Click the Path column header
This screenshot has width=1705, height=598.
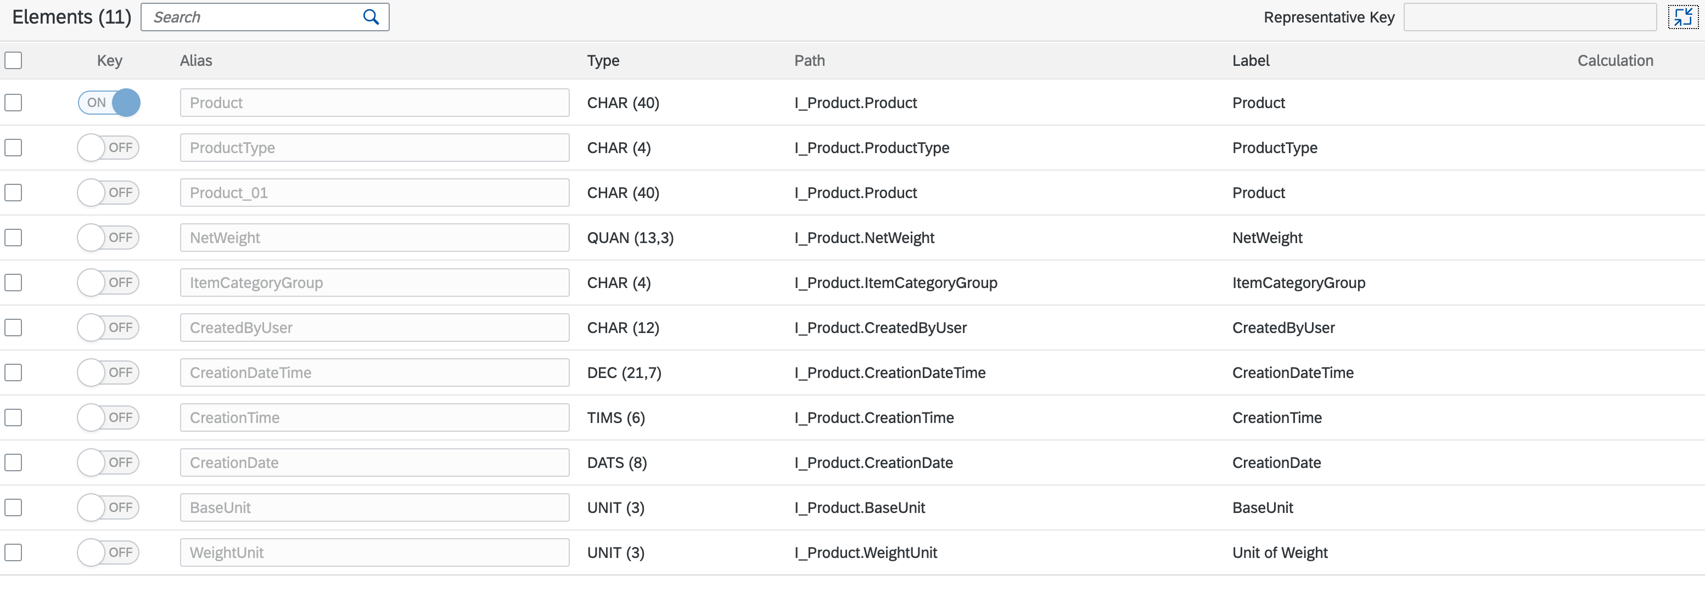tap(810, 60)
